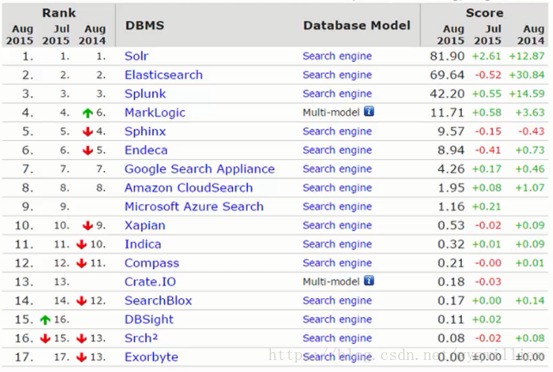
Task: Open the Solr DBMS link
Action: [137, 56]
